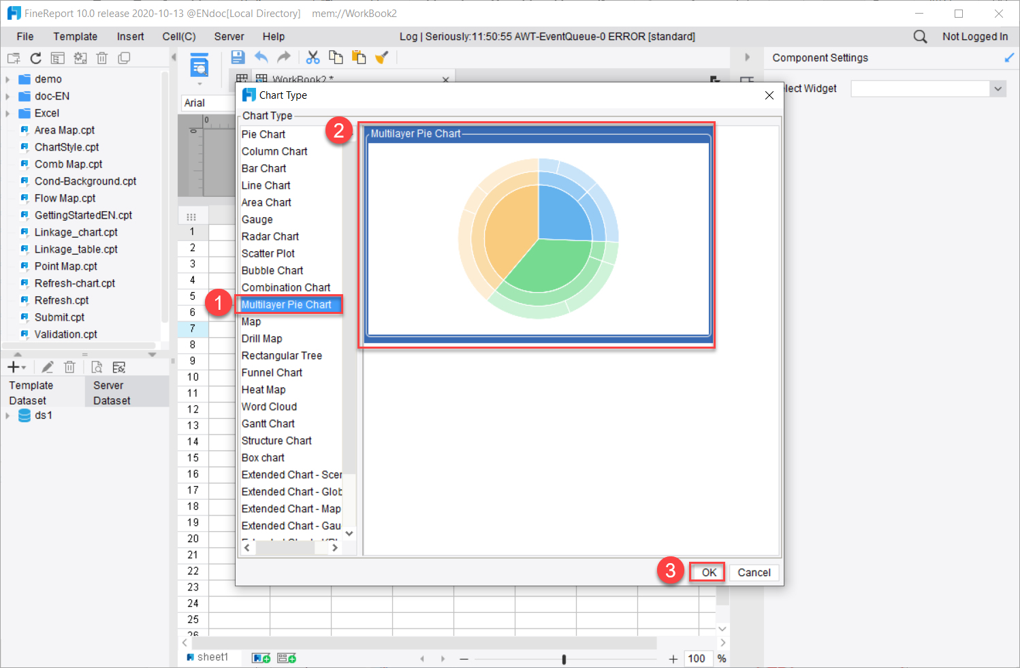Image resolution: width=1020 pixels, height=668 pixels.
Task: Confirm chart type with OK button
Action: coord(706,572)
